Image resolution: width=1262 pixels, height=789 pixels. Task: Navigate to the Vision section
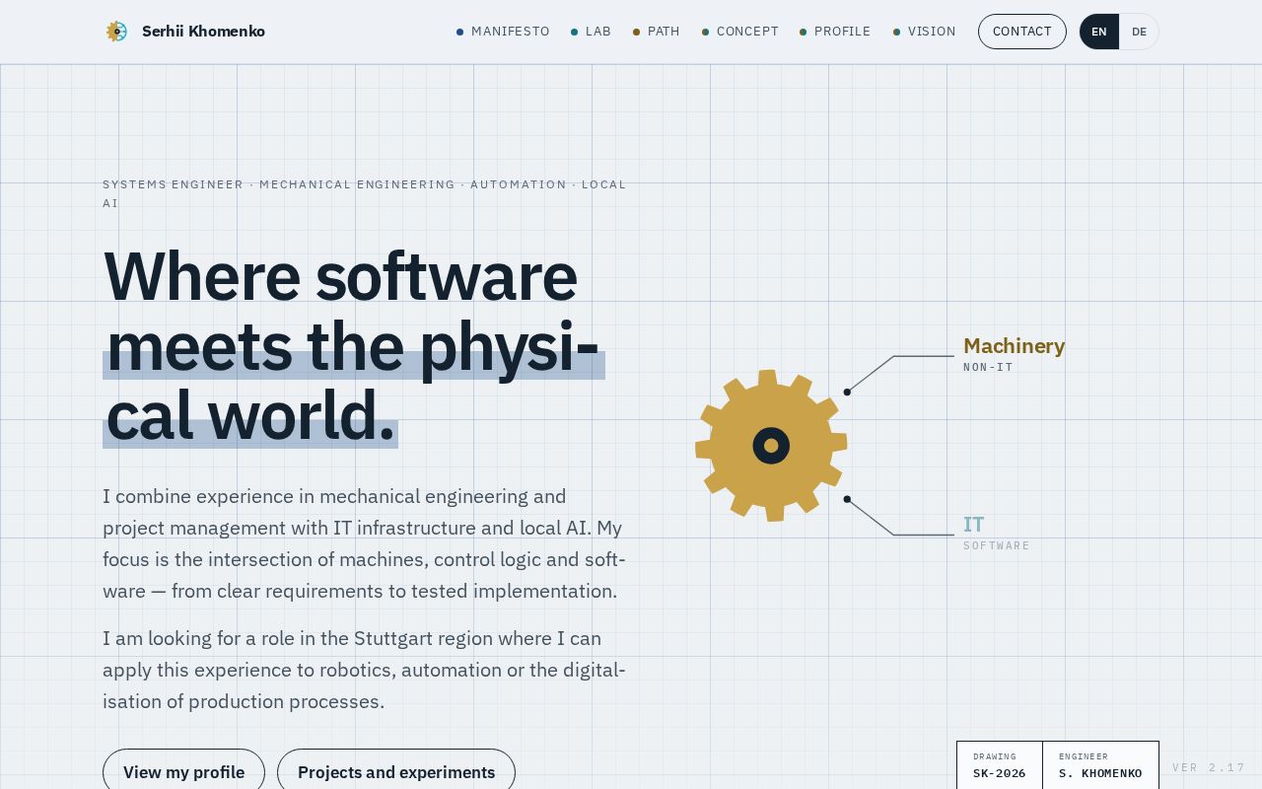click(x=924, y=32)
